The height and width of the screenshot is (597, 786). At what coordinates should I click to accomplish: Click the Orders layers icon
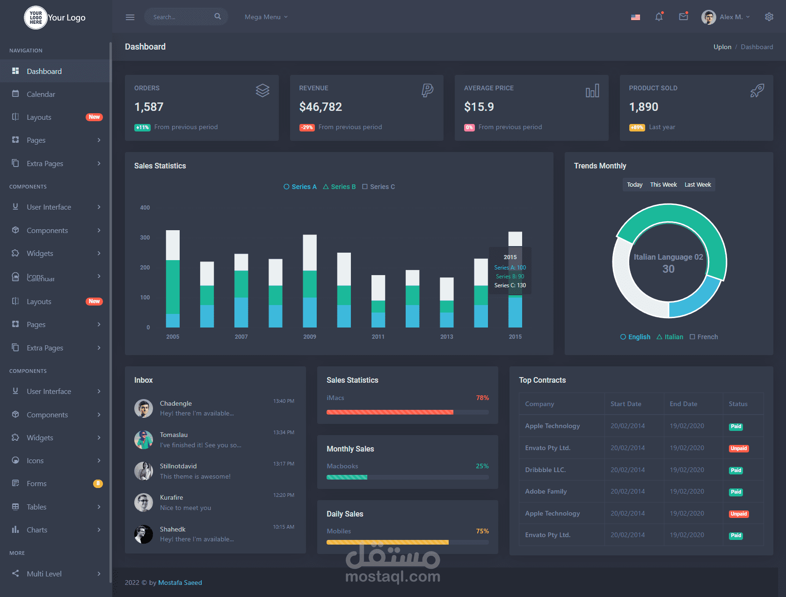262,90
